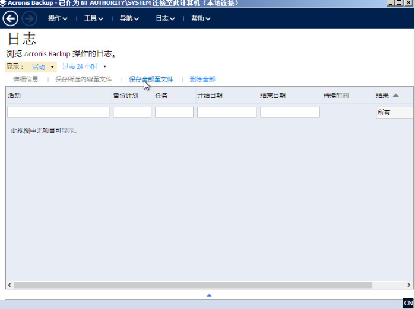Viewport: 415px width, 309px height.
Task: Open the 帮助 menu
Action: 201,18
